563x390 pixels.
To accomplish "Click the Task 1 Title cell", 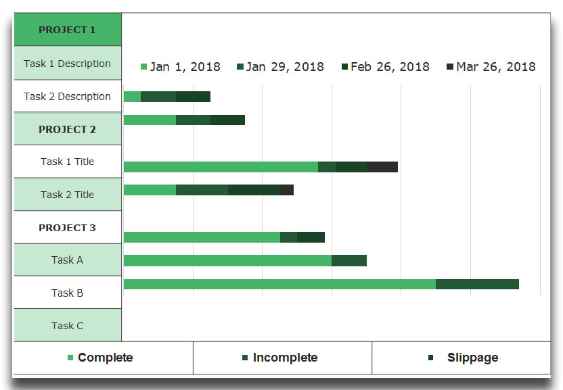I will pos(67,162).
